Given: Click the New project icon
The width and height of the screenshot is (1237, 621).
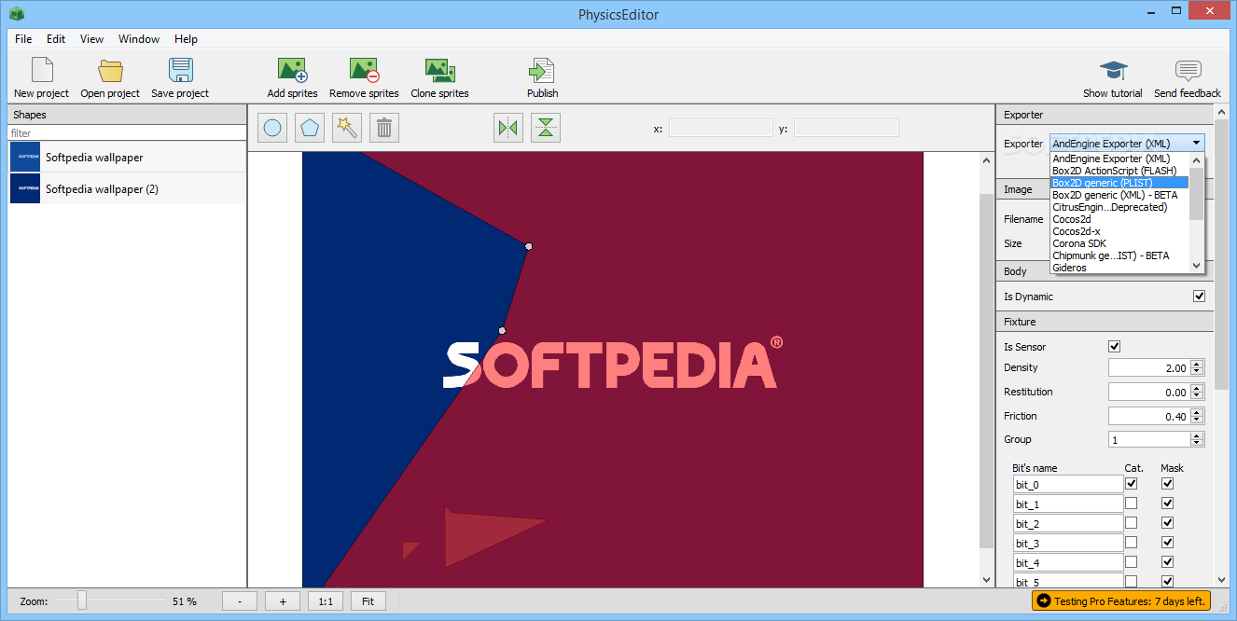Looking at the screenshot, I should pyautogui.click(x=41, y=71).
